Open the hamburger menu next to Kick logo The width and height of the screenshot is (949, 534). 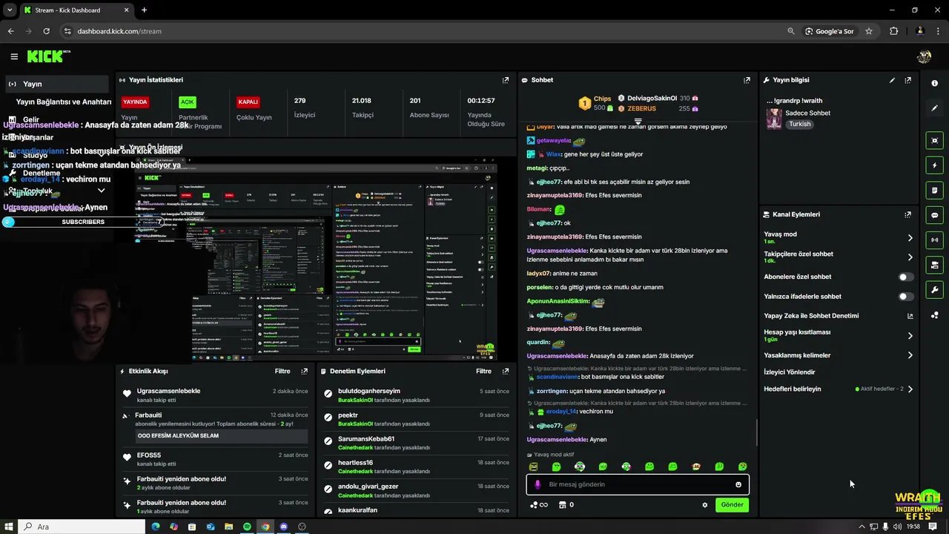[14, 56]
